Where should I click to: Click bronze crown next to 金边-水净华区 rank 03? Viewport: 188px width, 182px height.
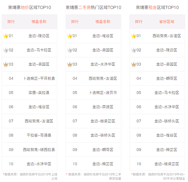coord(70,64)
